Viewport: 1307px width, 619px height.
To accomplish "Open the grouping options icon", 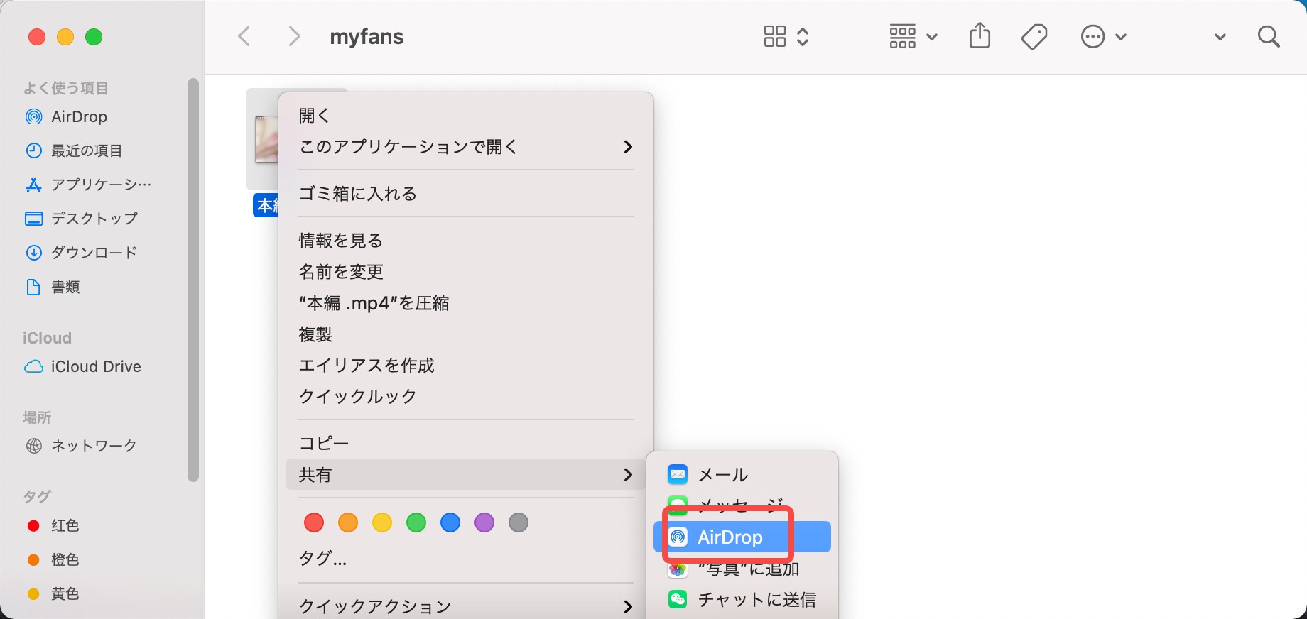I will coord(902,36).
